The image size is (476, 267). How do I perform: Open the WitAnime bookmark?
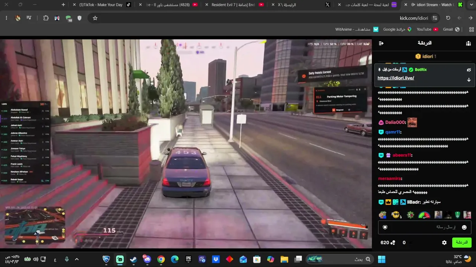click(357, 29)
